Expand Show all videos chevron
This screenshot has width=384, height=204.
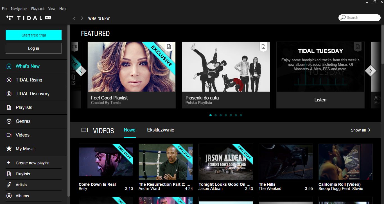click(x=369, y=130)
